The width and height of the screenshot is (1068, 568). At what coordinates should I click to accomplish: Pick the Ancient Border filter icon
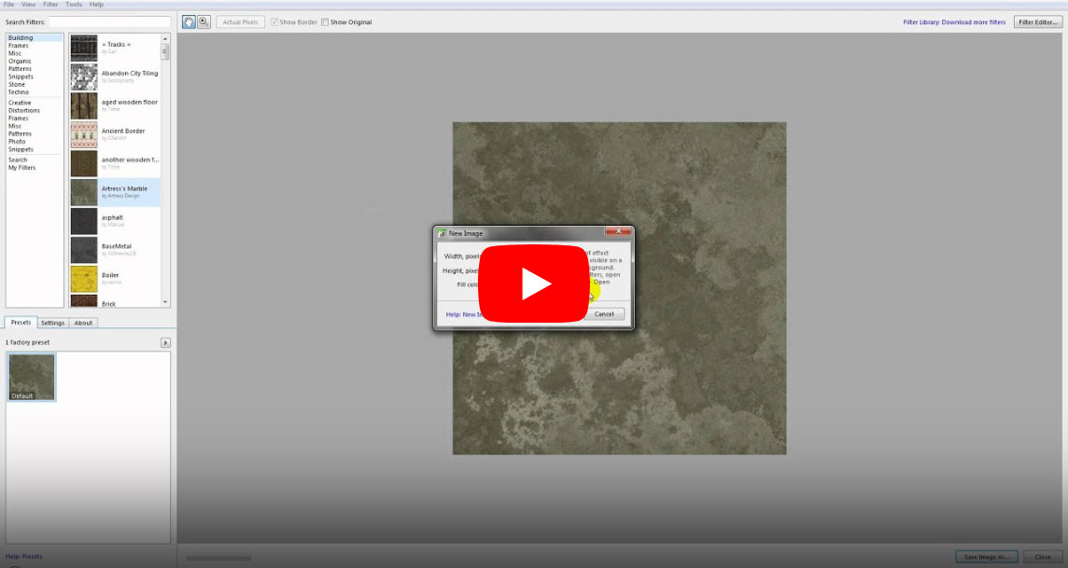pyautogui.click(x=84, y=134)
